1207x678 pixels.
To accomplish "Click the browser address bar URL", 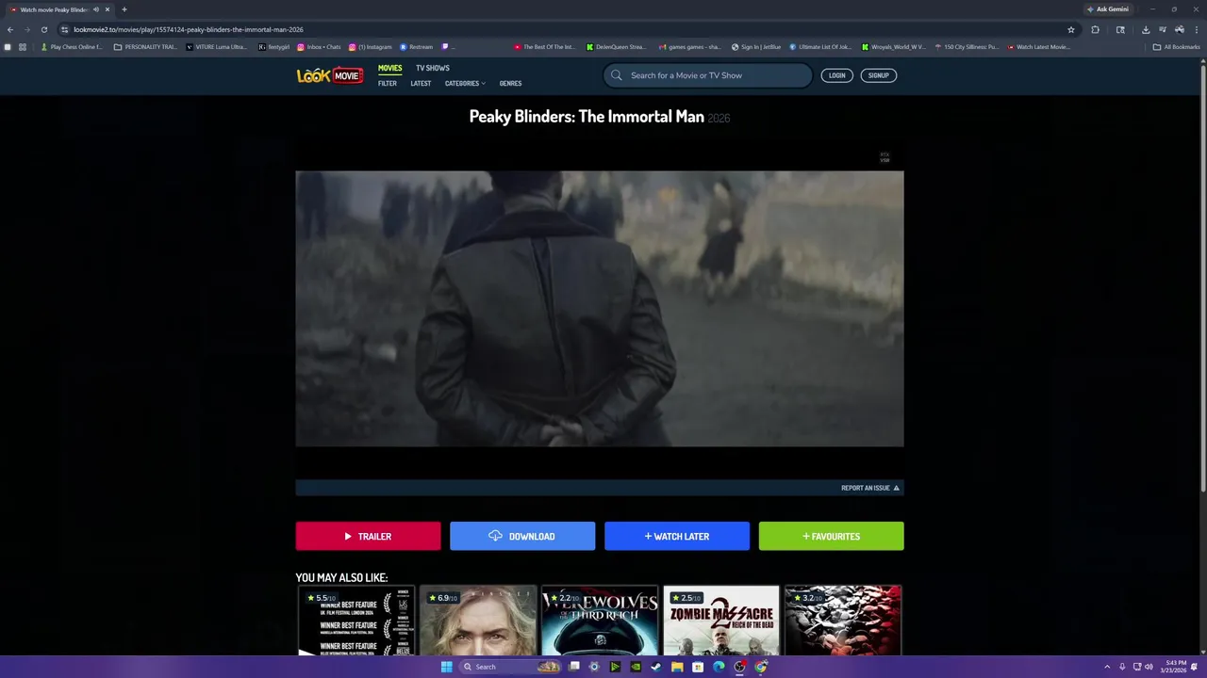I will pos(189,29).
